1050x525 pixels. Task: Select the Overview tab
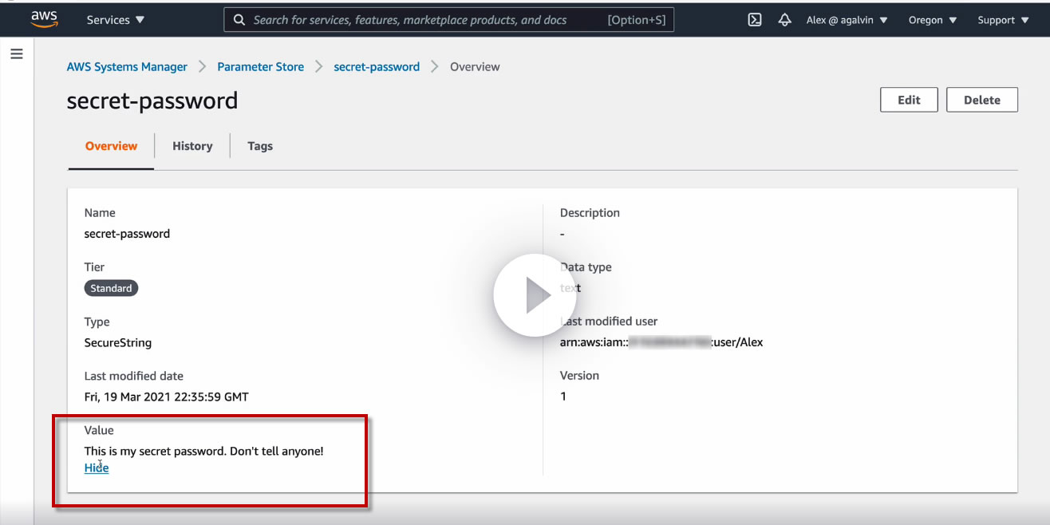pos(111,146)
